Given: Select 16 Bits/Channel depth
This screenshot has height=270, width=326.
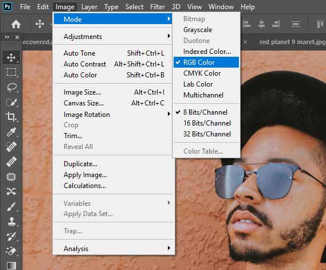Looking at the screenshot, I should [206, 123].
